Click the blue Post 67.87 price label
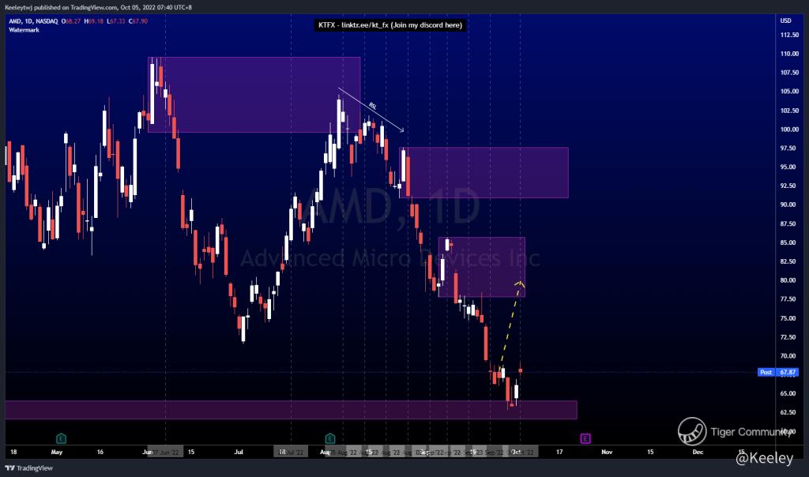 point(778,372)
